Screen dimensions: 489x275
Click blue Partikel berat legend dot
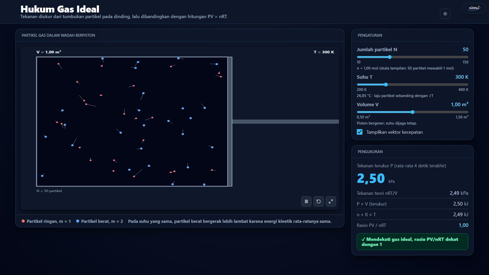78,221
